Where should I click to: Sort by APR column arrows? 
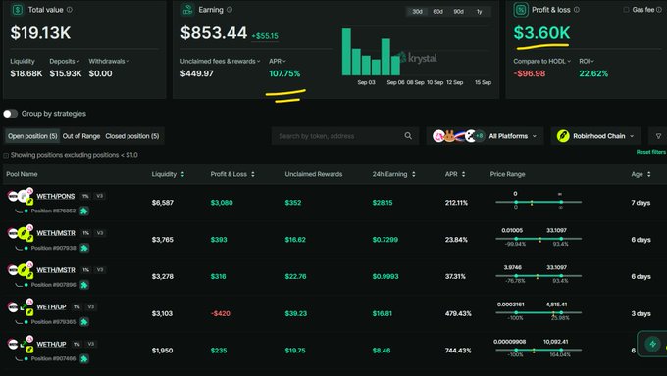463,174
